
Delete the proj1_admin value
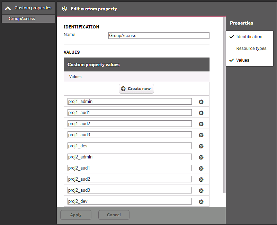point(201,101)
